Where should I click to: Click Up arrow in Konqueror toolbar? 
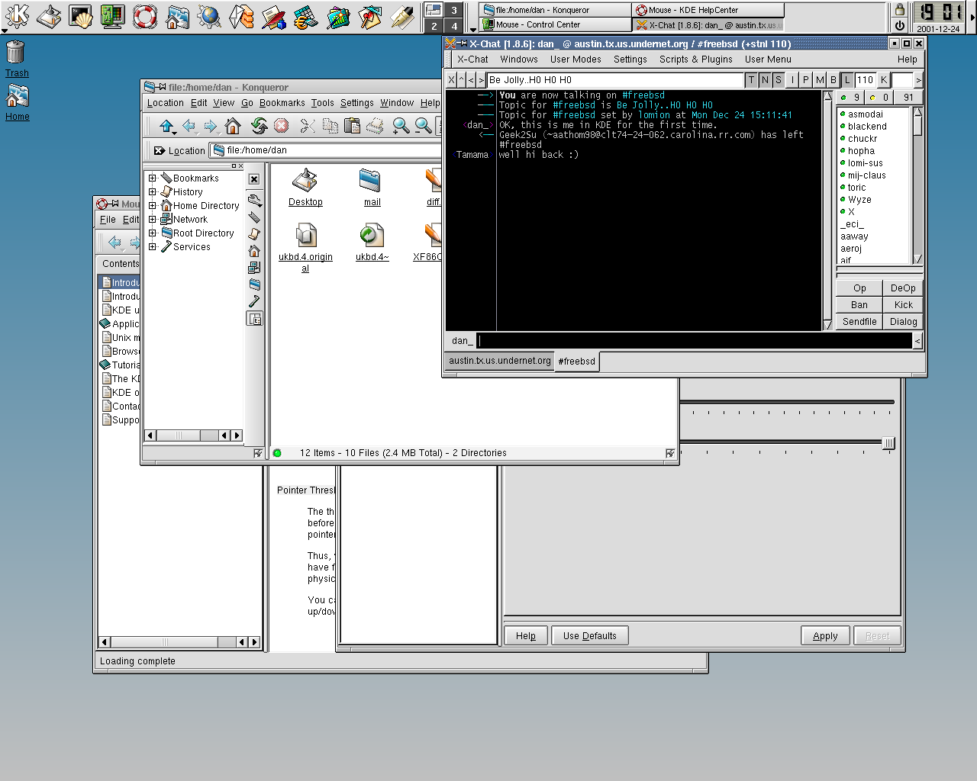[166, 126]
